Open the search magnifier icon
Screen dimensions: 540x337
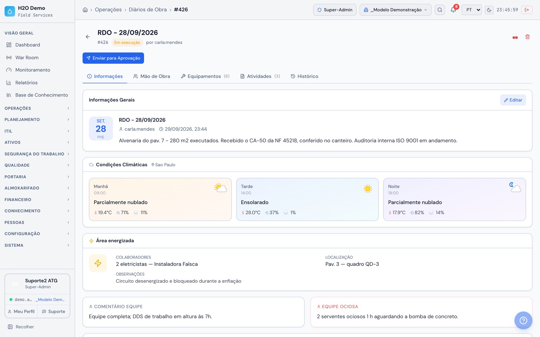[x=440, y=10]
